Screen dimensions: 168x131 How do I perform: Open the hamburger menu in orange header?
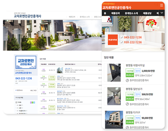161,5
